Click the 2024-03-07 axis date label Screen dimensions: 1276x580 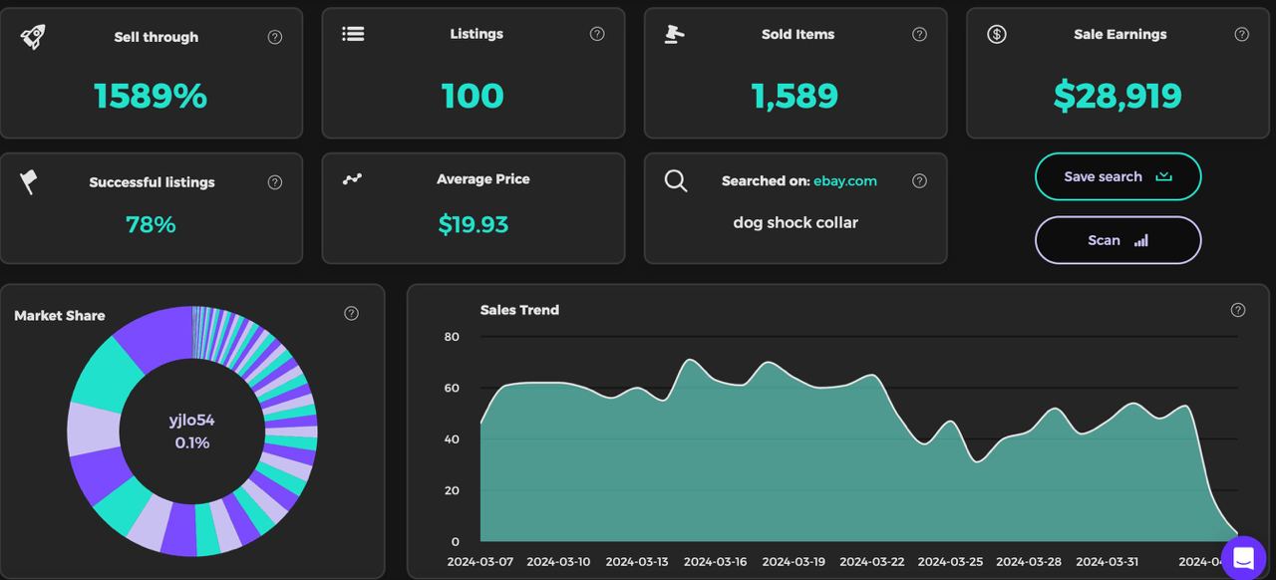click(x=480, y=561)
